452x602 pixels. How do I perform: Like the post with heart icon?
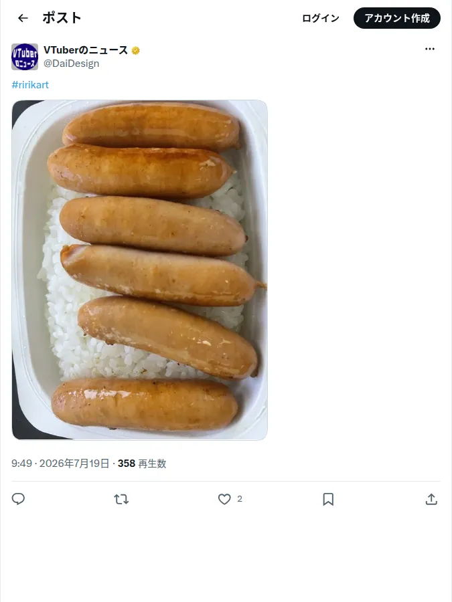click(x=224, y=499)
